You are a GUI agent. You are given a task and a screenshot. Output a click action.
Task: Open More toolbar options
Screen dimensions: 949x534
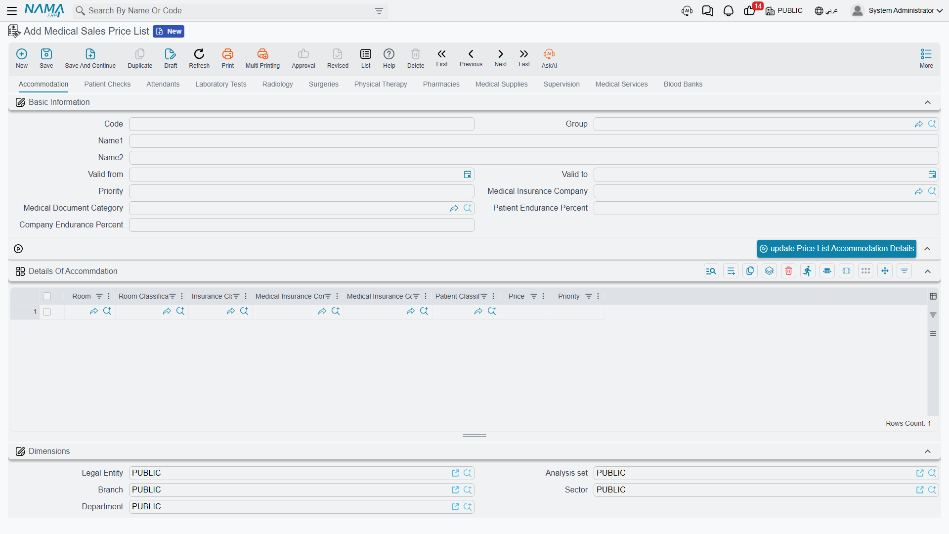pos(926,58)
